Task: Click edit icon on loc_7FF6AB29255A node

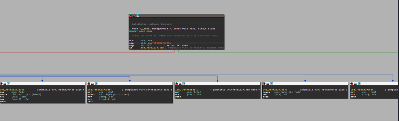Action: tap(355, 84)
